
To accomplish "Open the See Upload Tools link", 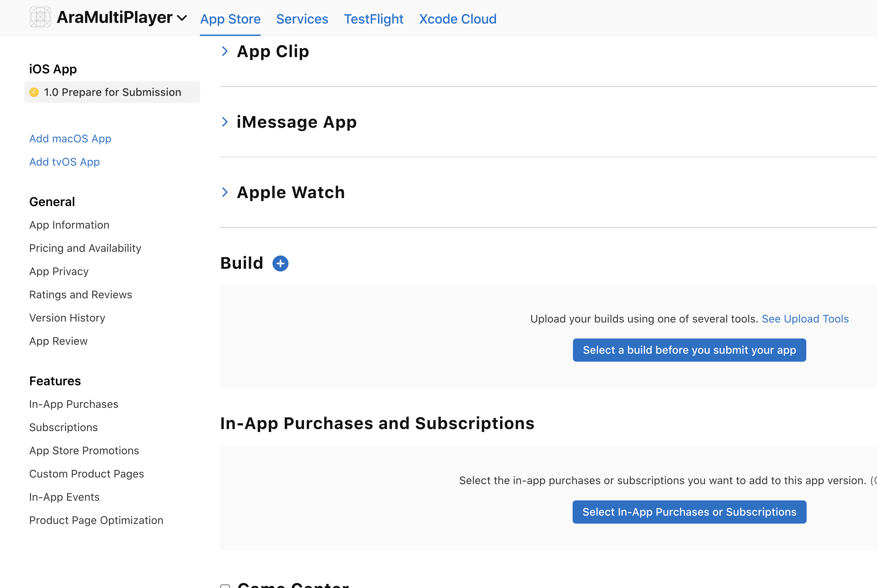I will (x=805, y=319).
